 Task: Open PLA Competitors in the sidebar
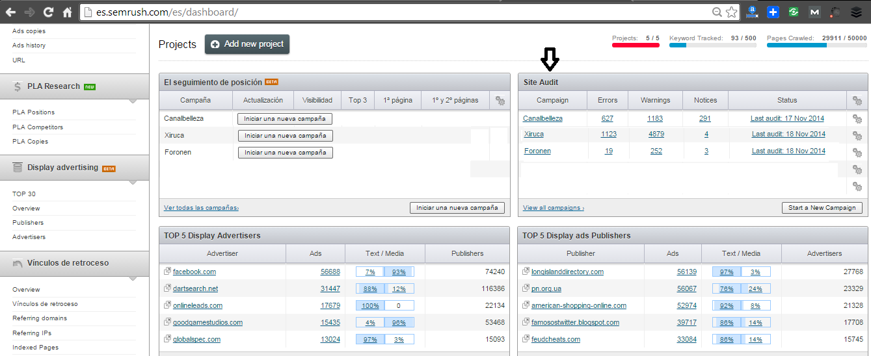(38, 127)
